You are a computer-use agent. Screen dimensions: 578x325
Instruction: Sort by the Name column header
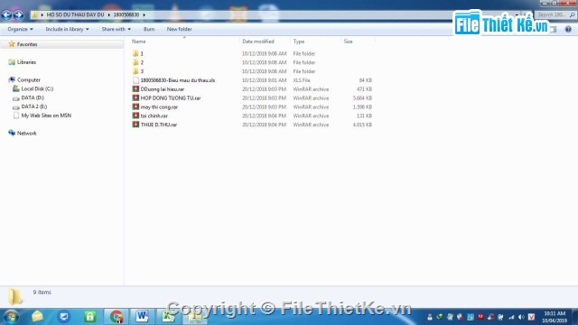tap(138, 42)
